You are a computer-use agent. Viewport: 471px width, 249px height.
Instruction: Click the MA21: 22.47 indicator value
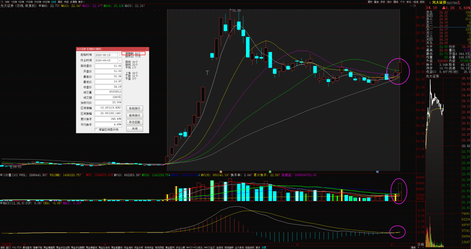[92, 6]
